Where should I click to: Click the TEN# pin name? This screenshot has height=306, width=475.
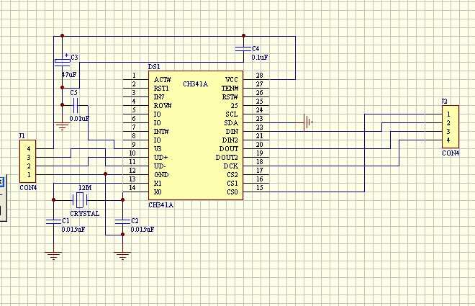click(x=230, y=89)
